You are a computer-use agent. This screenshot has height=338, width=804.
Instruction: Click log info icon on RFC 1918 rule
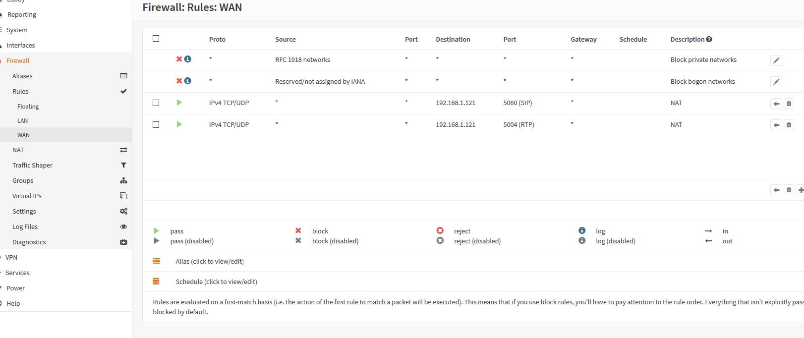point(188,59)
